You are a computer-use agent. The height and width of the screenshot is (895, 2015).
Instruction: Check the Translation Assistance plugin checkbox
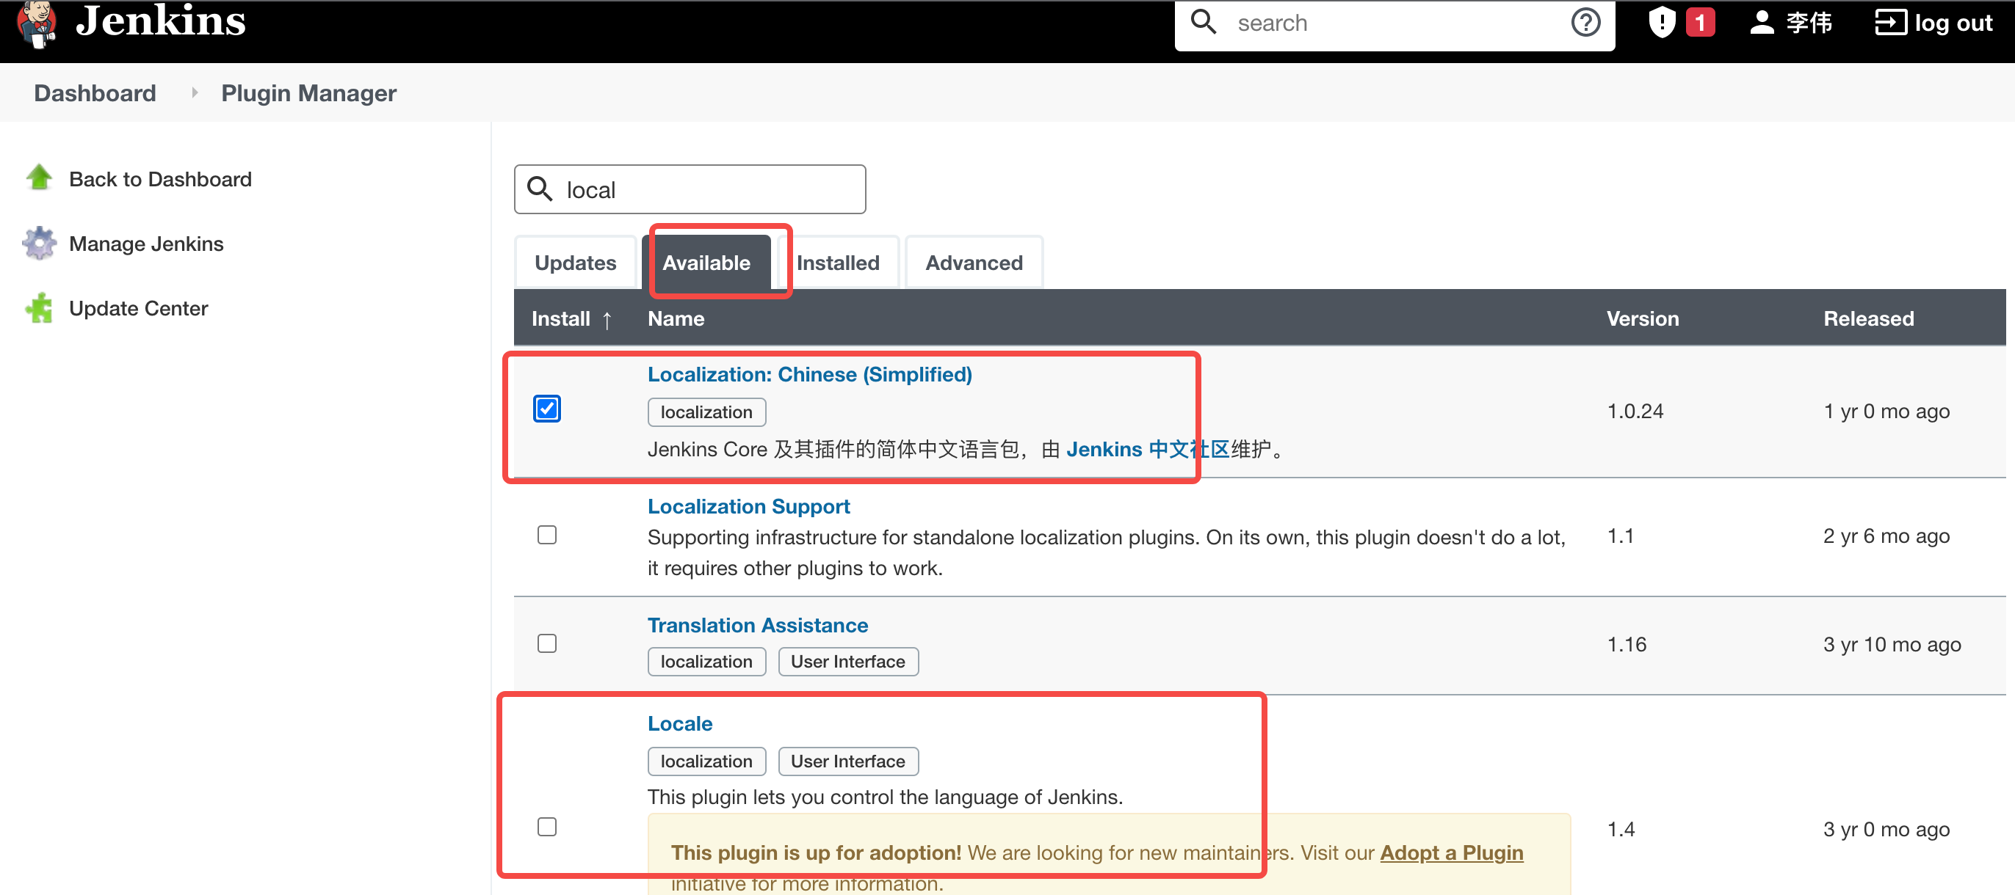pyautogui.click(x=547, y=643)
